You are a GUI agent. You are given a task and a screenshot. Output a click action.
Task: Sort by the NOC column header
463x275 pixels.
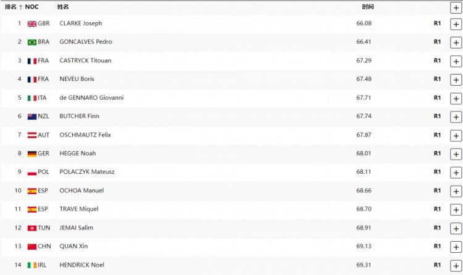(31, 7)
